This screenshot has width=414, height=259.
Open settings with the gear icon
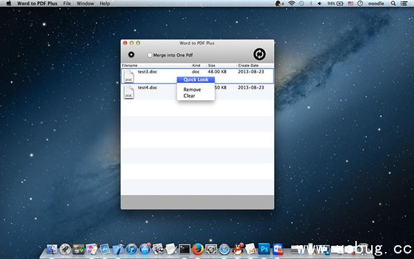(x=131, y=55)
